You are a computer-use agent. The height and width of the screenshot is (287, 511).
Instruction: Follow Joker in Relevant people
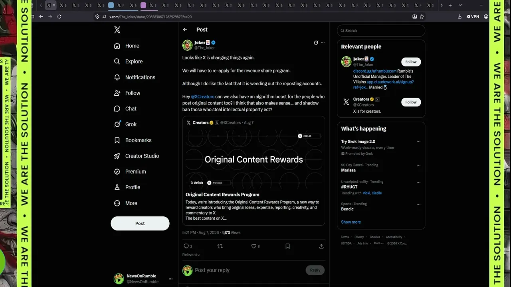pyautogui.click(x=411, y=62)
